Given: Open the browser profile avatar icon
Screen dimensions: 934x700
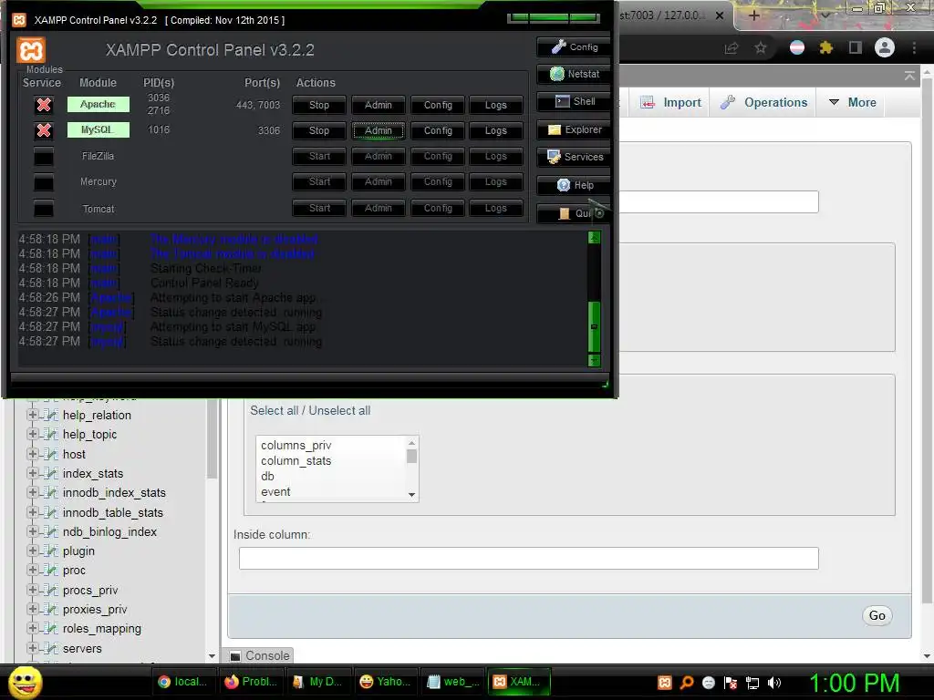Looking at the screenshot, I should coord(885,47).
